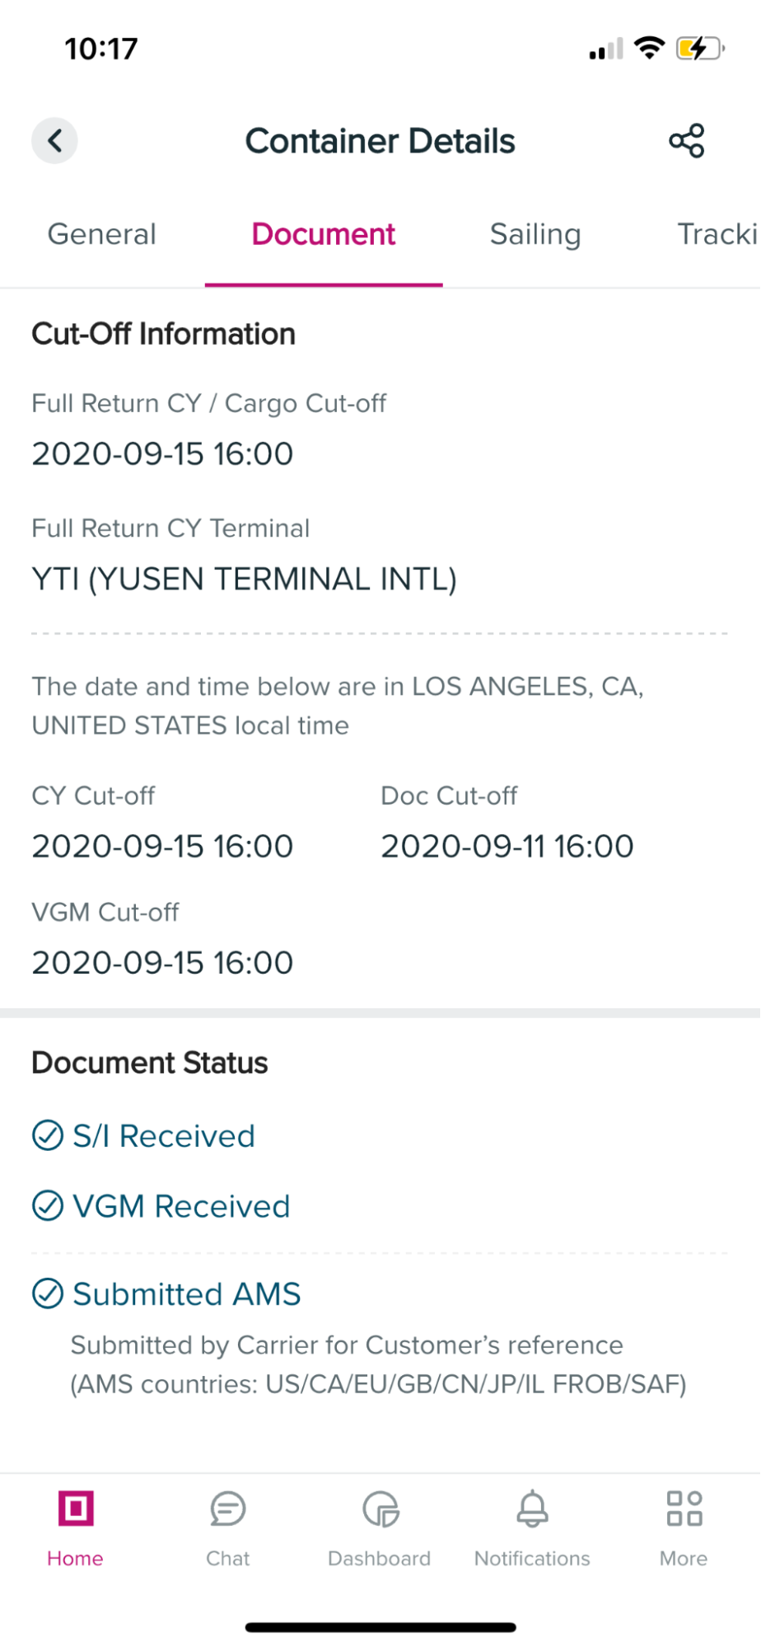Open the Home icon in bottom bar
The height and width of the screenshot is (1648, 761).
pos(75,1509)
